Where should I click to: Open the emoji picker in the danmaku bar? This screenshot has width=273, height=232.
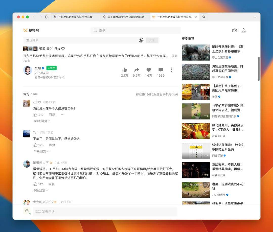click(141, 40)
